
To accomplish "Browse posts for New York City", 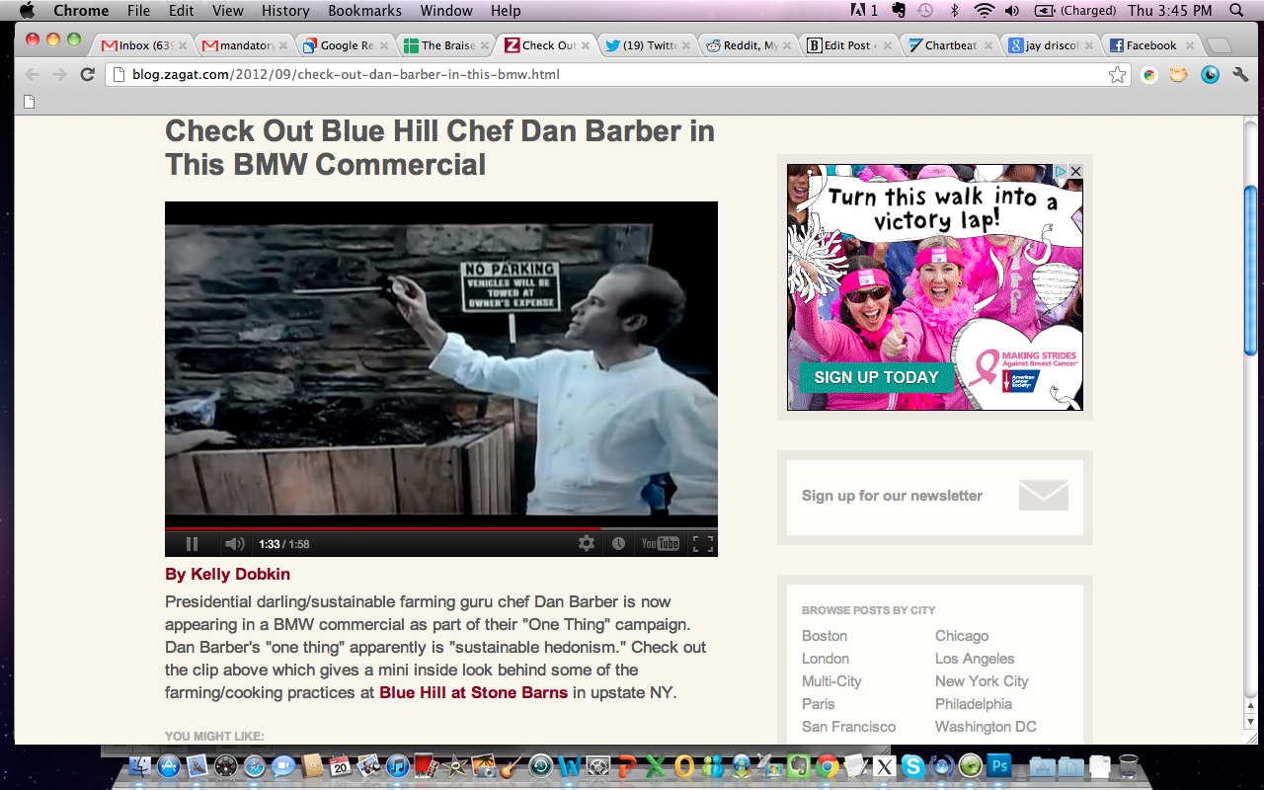I will (982, 681).
